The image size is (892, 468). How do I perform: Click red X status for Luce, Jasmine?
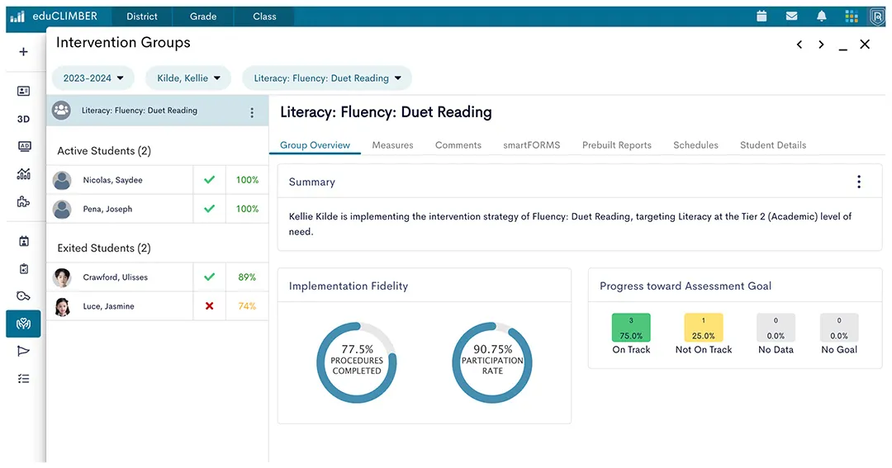pyautogui.click(x=209, y=306)
